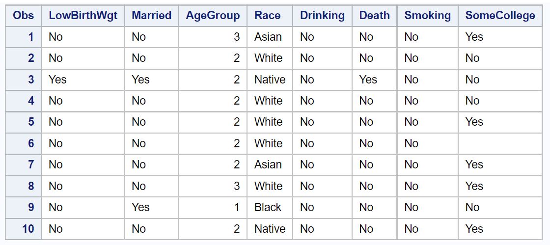Select Yes LowBirthWgt cell in row 3
The image size is (550, 245).
click(x=83, y=80)
